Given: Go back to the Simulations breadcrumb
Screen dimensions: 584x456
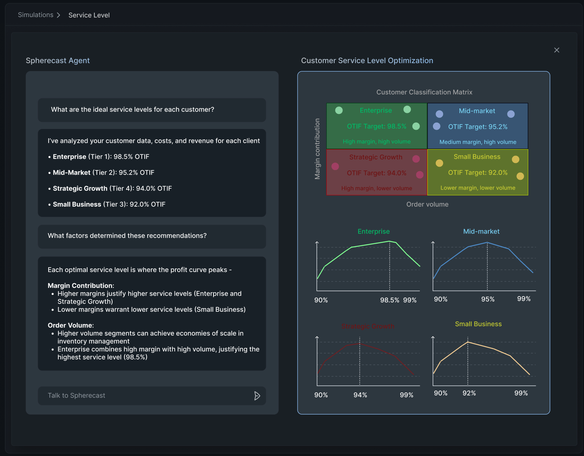Looking at the screenshot, I should (36, 15).
